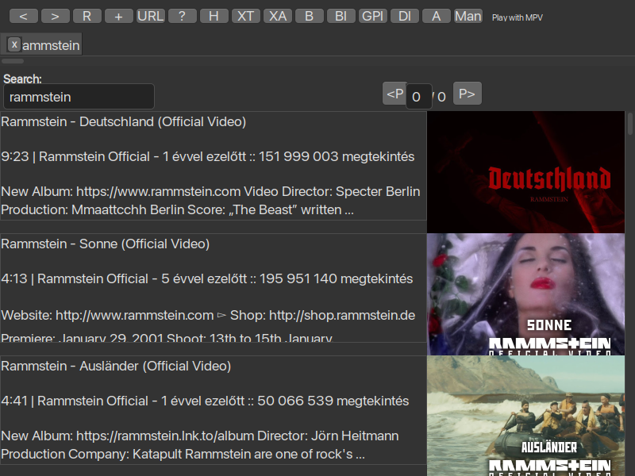Open the Deutschland video thumbnail
635x476 pixels.
click(x=525, y=172)
